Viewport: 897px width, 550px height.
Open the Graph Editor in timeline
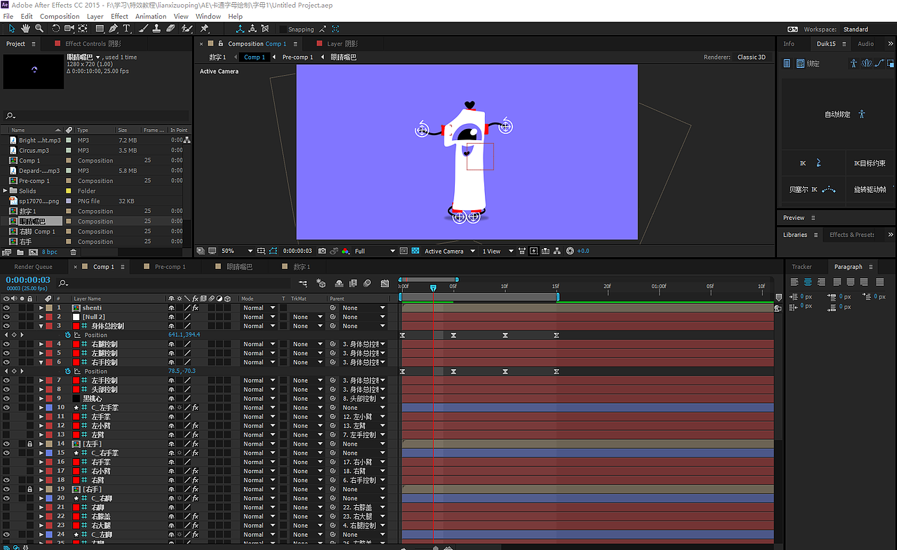coord(385,284)
